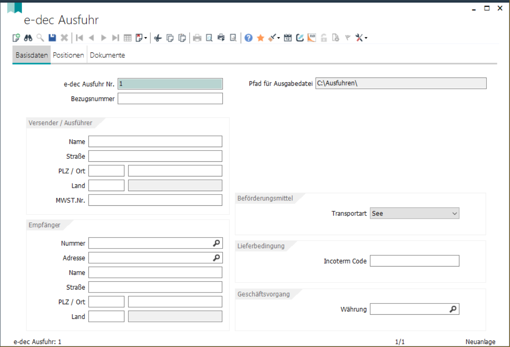The width and height of the screenshot is (510, 347).
Task: Open dropdown arrow next to the brush icon
Action: (x=278, y=38)
